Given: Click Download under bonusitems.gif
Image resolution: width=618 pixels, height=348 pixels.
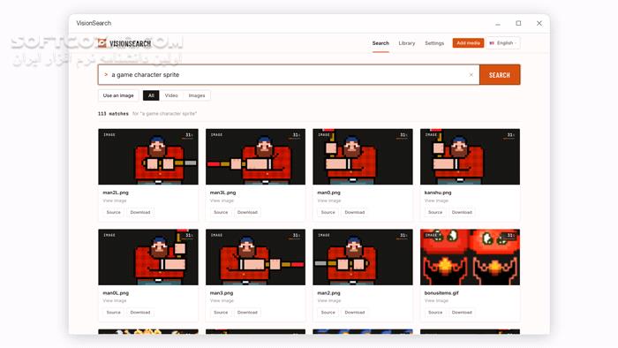Looking at the screenshot, I should pos(462,312).
